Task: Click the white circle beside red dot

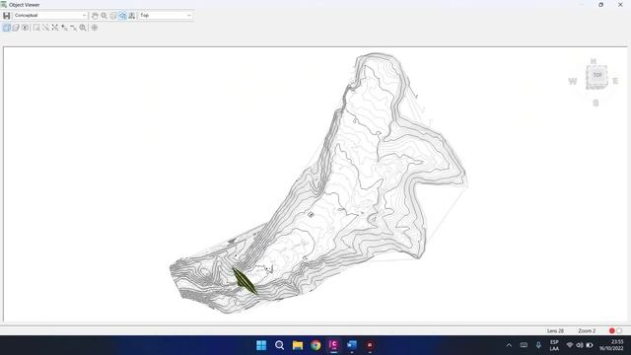Action: coord(619,331)
